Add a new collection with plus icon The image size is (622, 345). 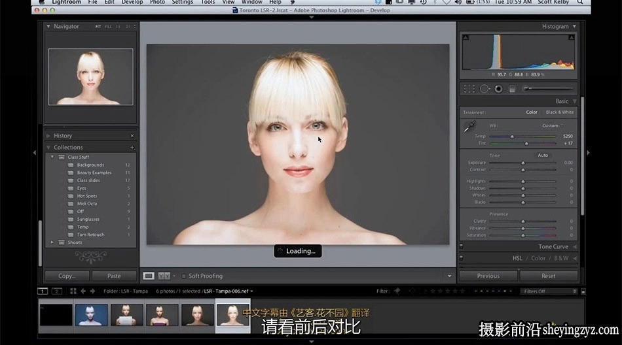tap(132, 148)
